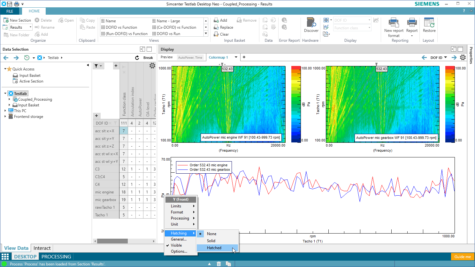Screen dimensions: 475x267
Task: Click the acc sit x:+X highlighted cell 7
Action: [x=124, y=131]
